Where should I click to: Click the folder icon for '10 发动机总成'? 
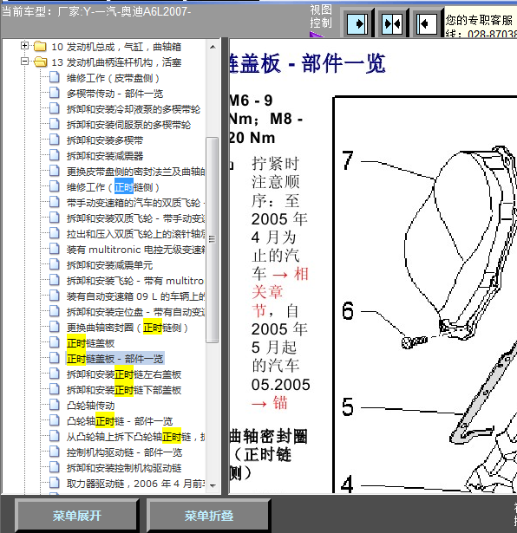40,46
